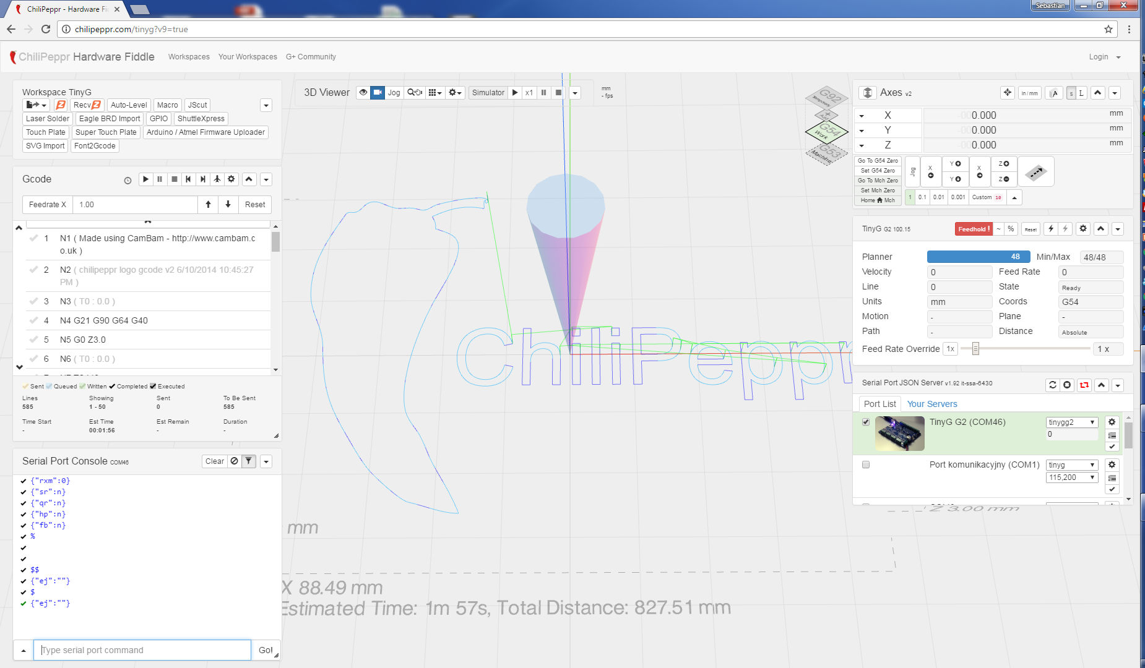
Task: Open Y axis dropdown menu
Action: click(862, 131)
